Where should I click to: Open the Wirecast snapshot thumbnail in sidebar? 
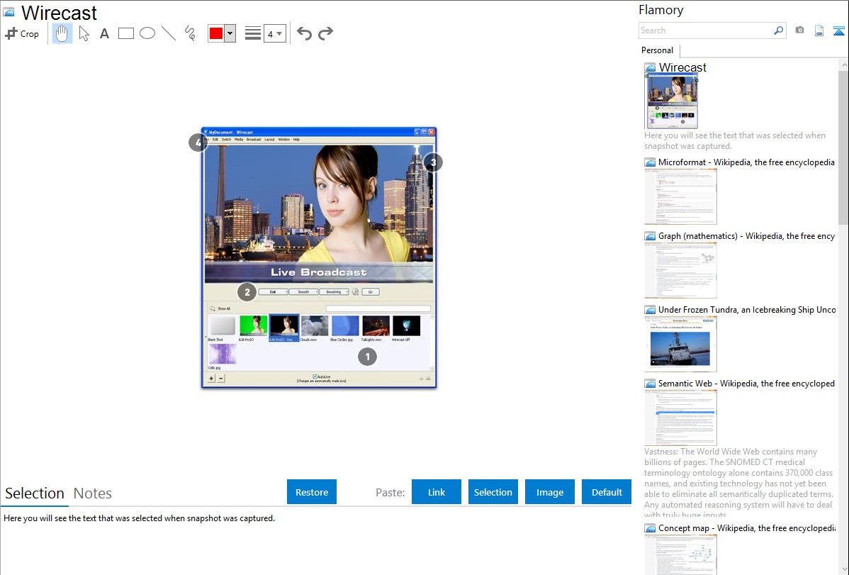click(672, 101)
